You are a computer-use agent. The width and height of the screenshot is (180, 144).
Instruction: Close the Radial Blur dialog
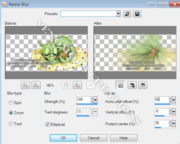pyautogui.click(x=175, y=4)
